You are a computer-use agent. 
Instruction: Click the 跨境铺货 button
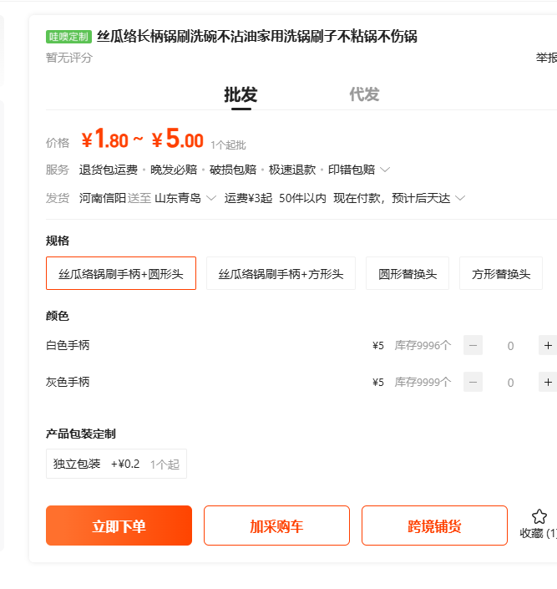coord(434,526)
